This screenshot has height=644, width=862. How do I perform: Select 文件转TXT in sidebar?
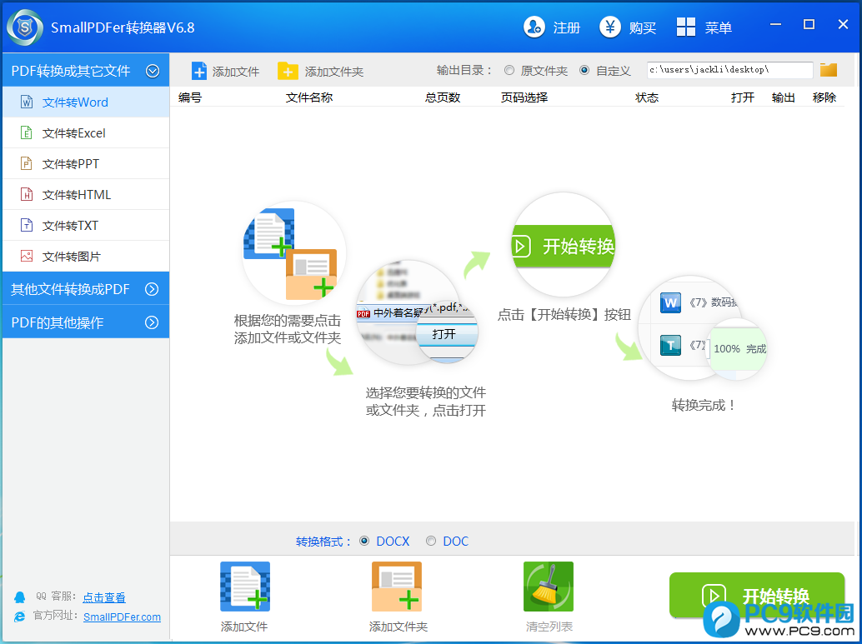(x=86, y=225)
